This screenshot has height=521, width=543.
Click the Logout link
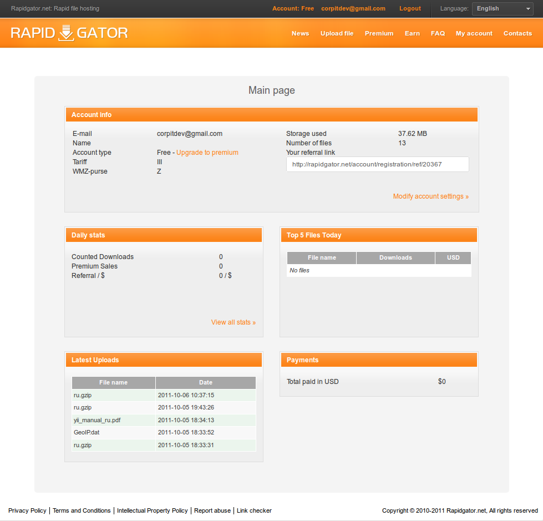tap(410, 8)
